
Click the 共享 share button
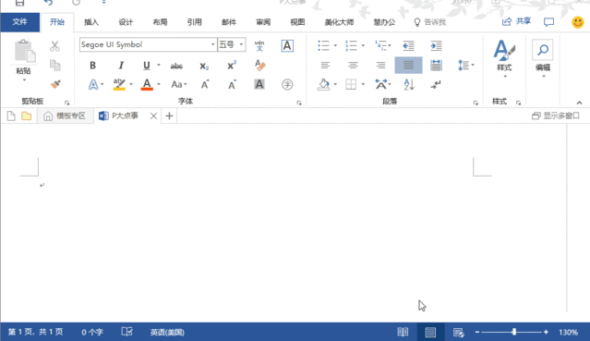[x=517, y=21]
